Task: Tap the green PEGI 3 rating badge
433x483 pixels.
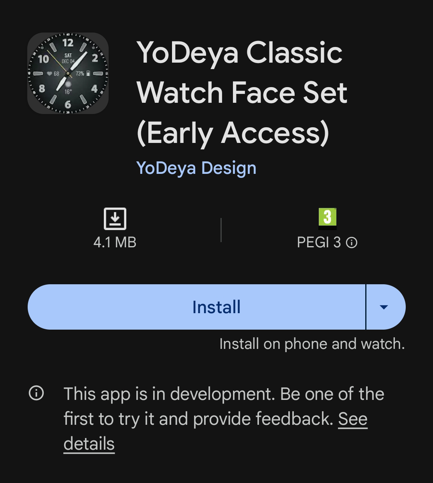Action: coord(327,217)
